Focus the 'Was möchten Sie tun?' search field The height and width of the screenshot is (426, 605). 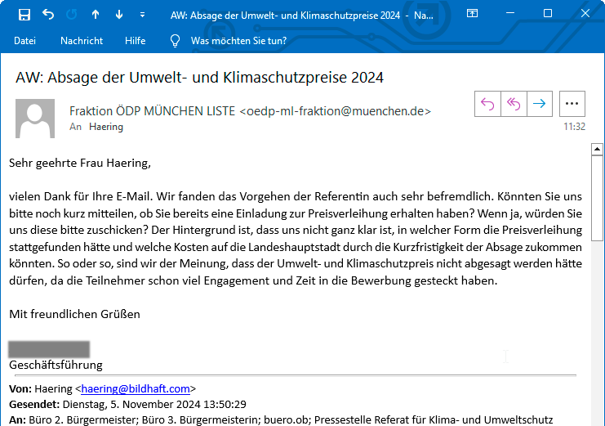238,41
